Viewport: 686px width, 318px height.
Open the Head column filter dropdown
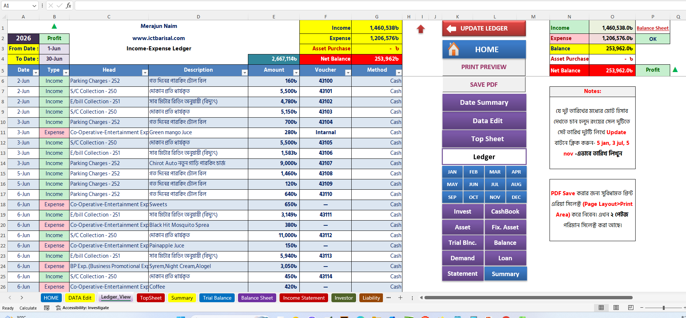pos(145,72)
